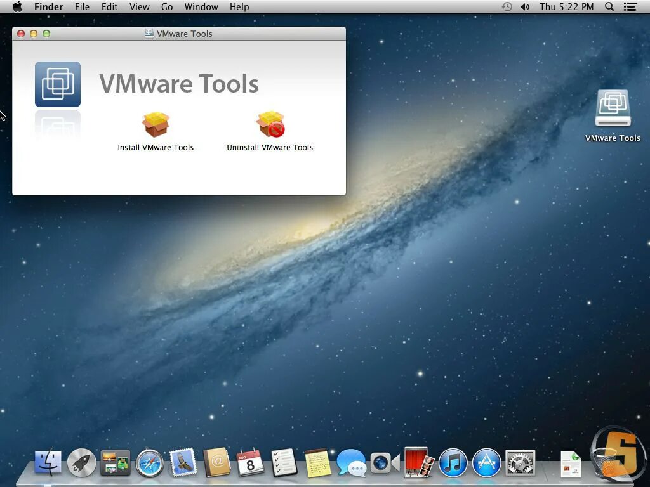Open the Uninstall VMware Tools package icon
This screenshot has width=650, height=487.
click(270, 124)
